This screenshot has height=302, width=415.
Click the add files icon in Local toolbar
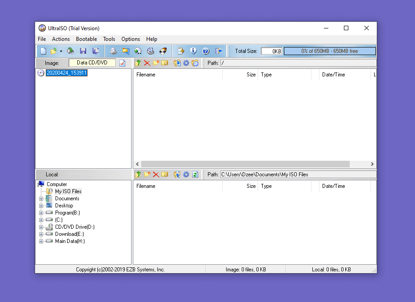click(177, 175)
